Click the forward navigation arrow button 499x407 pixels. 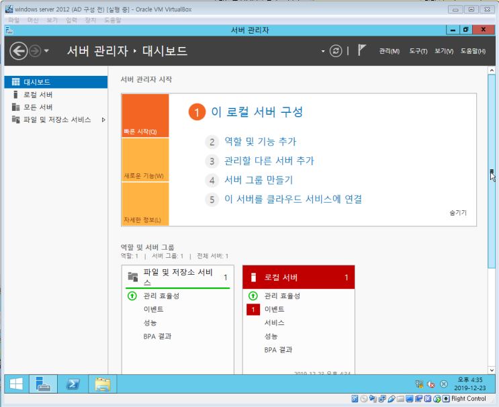[x=35, y=51]
